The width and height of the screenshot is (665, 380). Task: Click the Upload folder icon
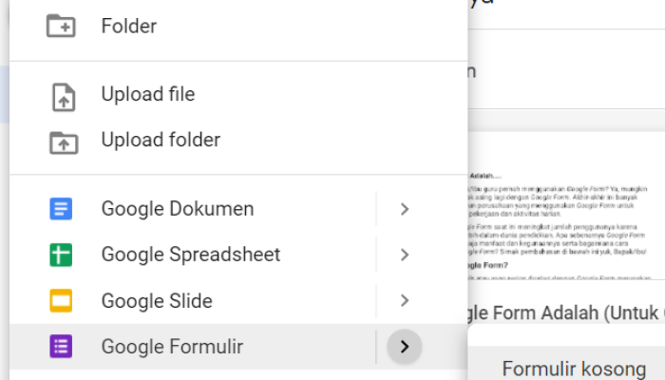coord(61,141)
